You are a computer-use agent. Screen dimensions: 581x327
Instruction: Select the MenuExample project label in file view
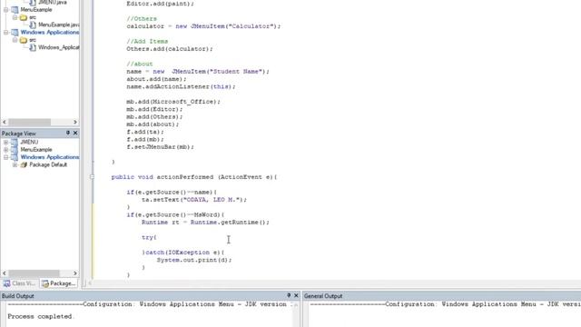tap(36, 10)
